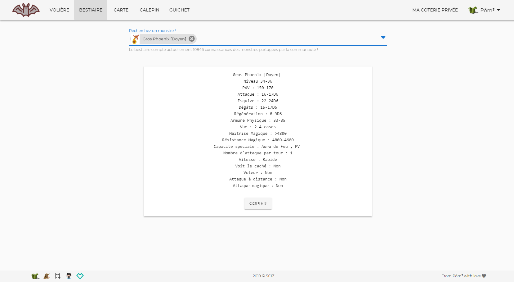The height and width of the screenshot is (282, 514).
Task: Switch to the Bestiaire tab
Action: pyautogui.click(x=91, y=10)
